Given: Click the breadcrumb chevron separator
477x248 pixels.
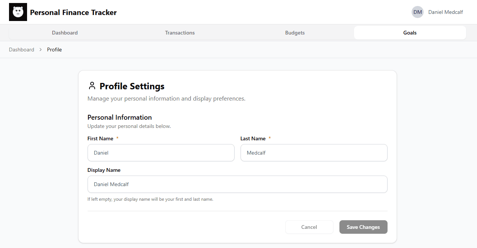Looking at the screenshot, I should point(41,50).
